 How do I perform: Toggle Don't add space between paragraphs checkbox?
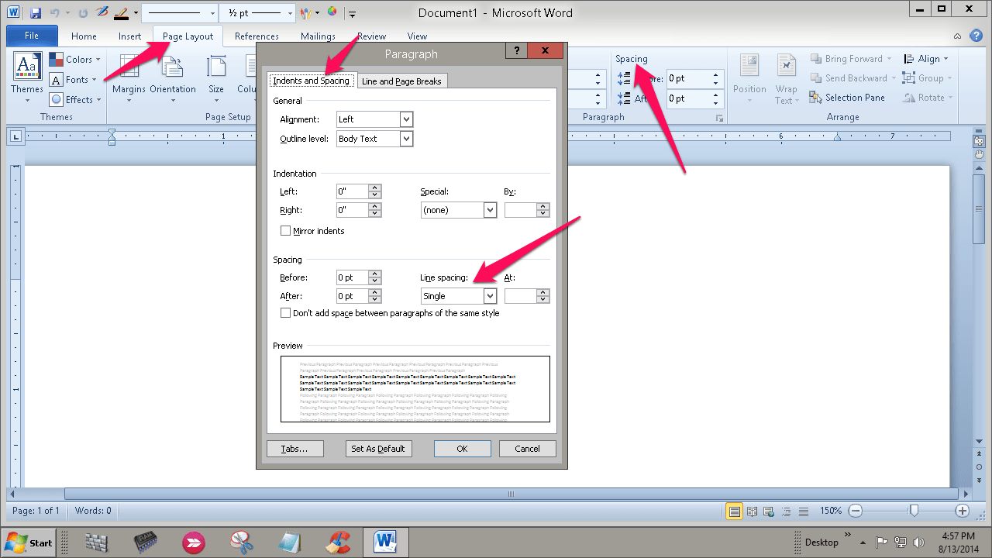click(285, 313)
